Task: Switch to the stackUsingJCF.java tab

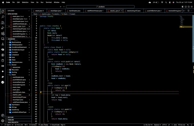Action: tap(134, 11)
